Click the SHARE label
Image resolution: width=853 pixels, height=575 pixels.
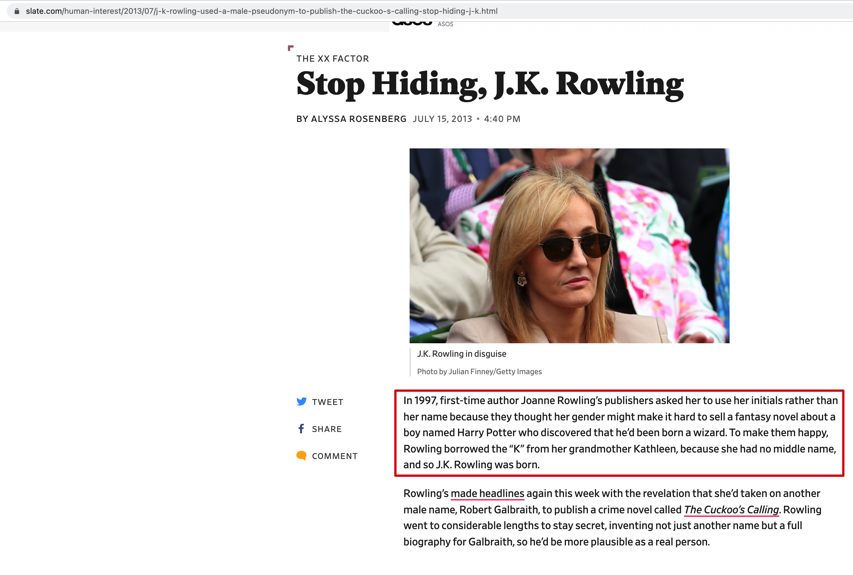click(326, 429)
